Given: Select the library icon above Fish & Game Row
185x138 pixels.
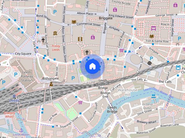Looking at the screenshot, I should point(152,36).
